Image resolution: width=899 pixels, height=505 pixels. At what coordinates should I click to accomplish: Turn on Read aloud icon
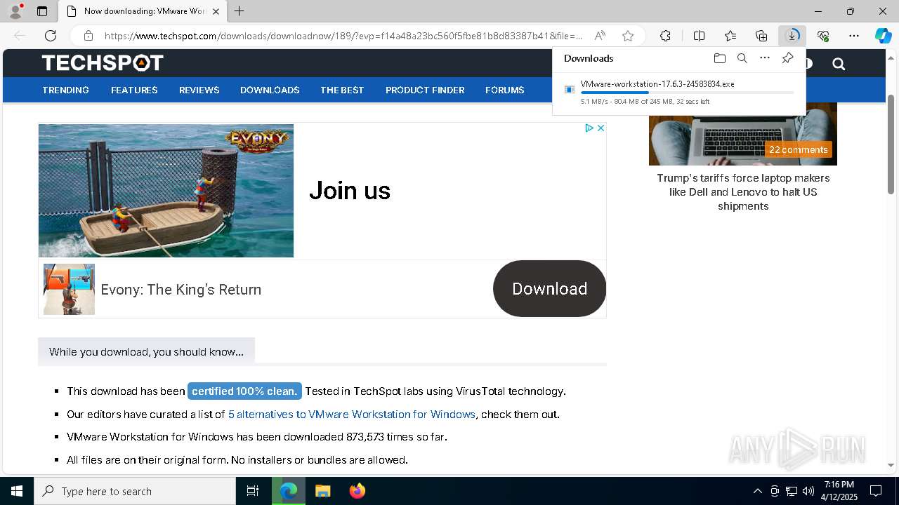click(x=600, y=36)
